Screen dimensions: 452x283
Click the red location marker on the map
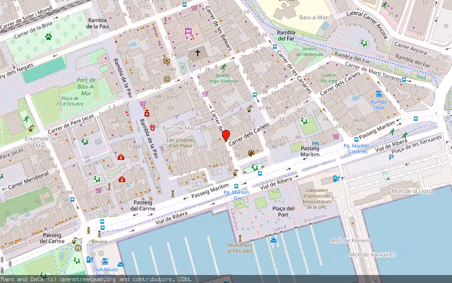click(226, 134)
